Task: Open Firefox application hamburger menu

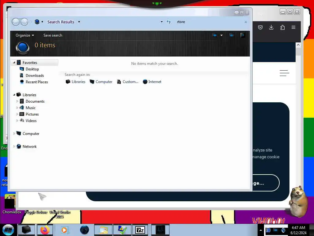Action: [x=293, y=27]
